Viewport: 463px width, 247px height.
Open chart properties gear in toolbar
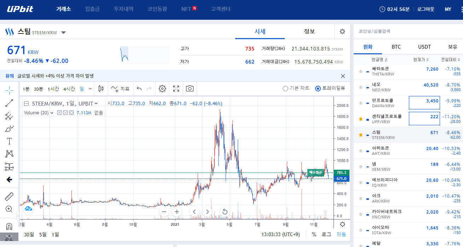pos(162,89)
